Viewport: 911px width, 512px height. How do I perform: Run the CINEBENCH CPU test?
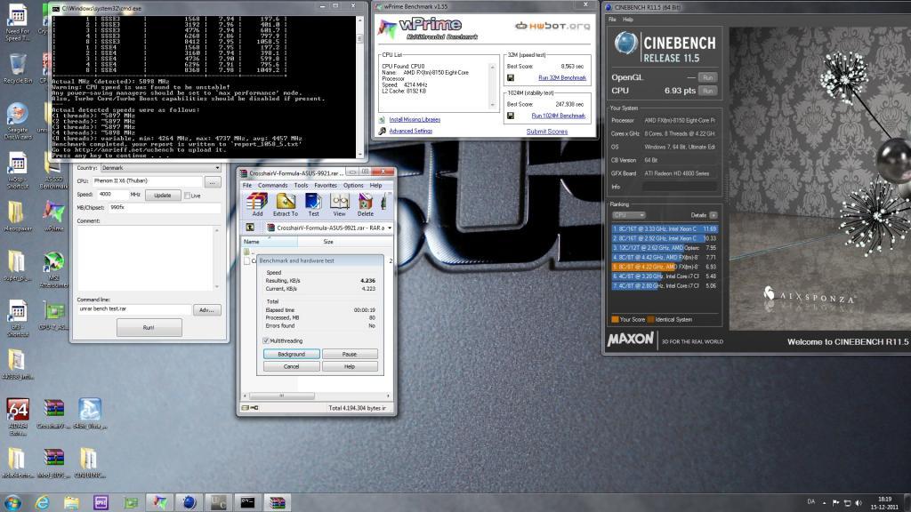point(707,92)
